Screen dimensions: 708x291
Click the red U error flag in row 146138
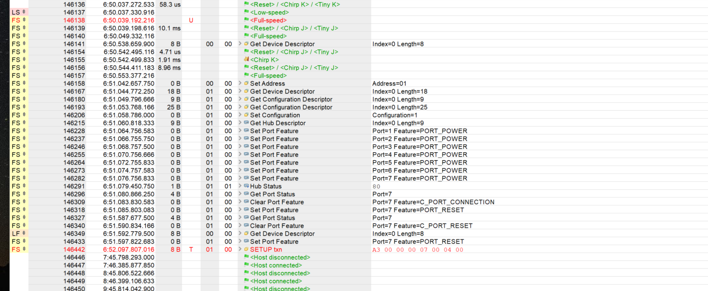coord(191,20)
